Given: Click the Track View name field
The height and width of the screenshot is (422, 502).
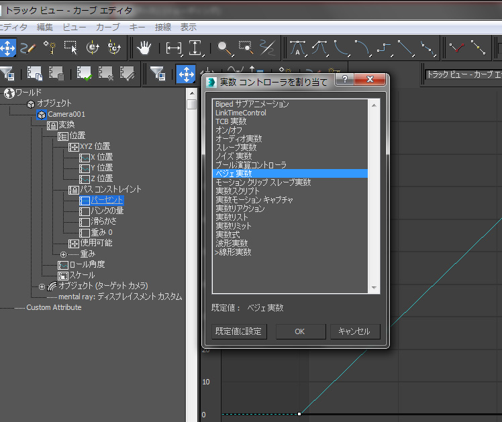Looking at the screenshot, I should [463, 74].
